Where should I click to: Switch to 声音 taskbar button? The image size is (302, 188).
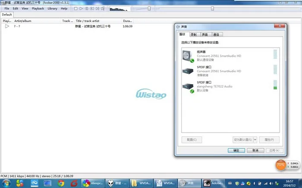click(x=189, y=183)
